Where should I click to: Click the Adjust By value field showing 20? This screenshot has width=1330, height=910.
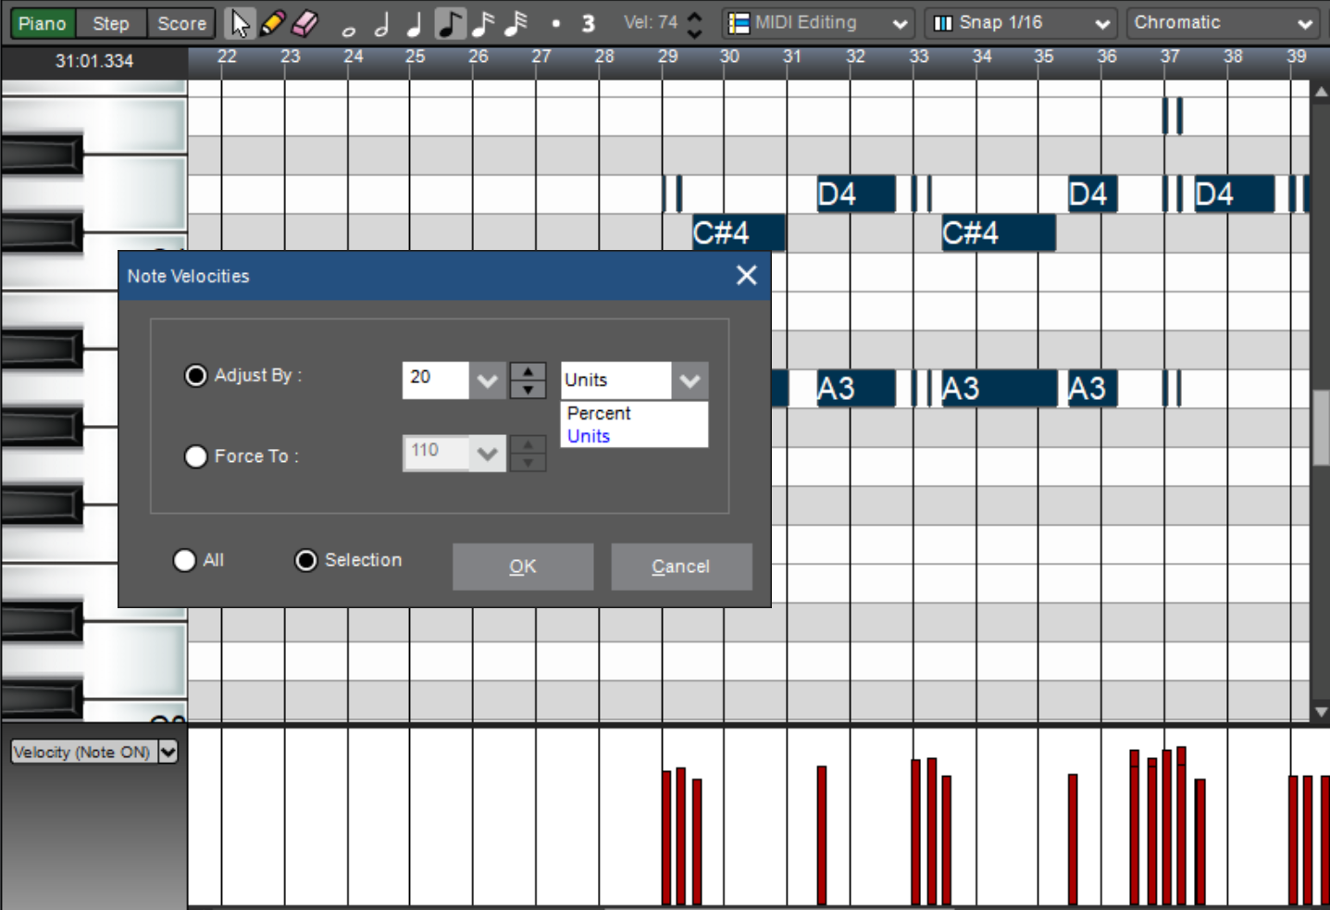435,380
